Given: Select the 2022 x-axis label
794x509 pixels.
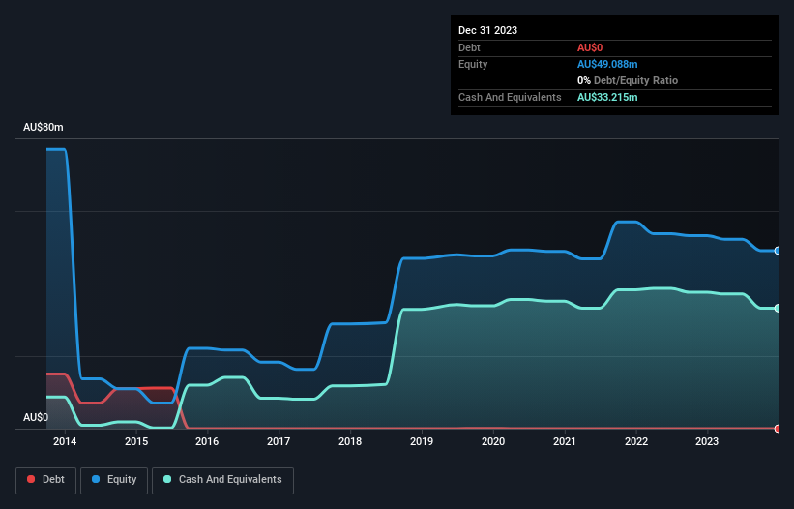Looking at the screenshot, I should click(636, 441).
